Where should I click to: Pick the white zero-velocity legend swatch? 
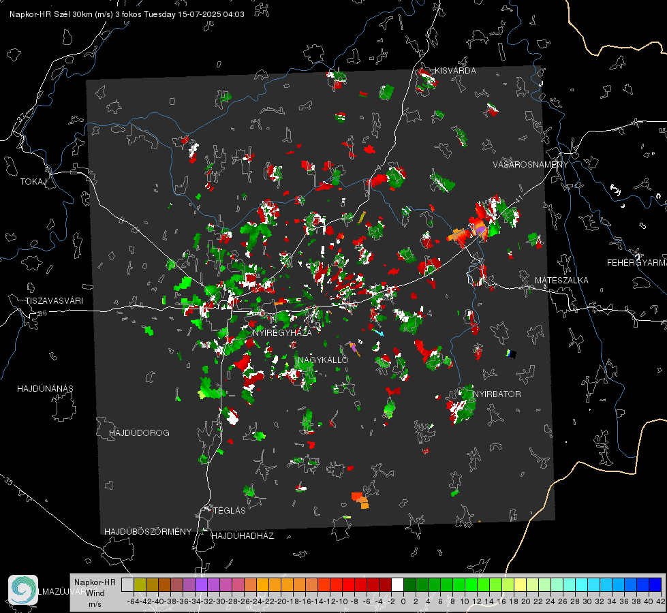(397, 584)
